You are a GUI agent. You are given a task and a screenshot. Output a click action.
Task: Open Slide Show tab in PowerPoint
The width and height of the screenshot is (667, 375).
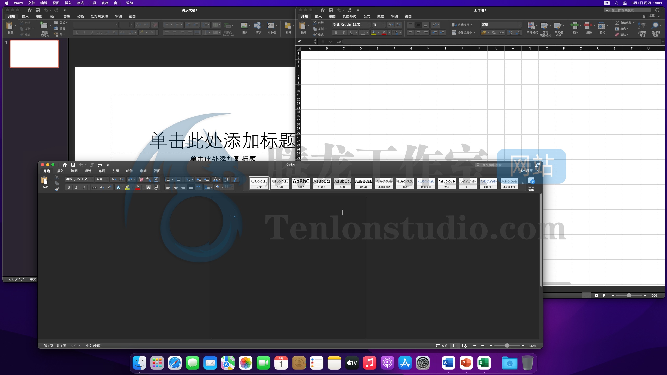pyautogui.click(x=99, y=16)
